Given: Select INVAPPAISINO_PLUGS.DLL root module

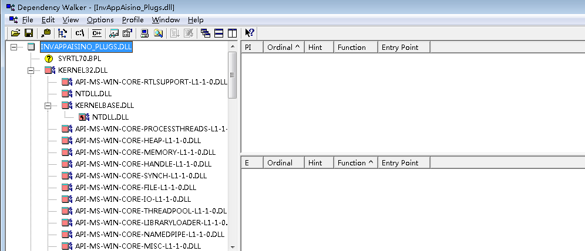Looking at the screenshot, I should 86,47.
